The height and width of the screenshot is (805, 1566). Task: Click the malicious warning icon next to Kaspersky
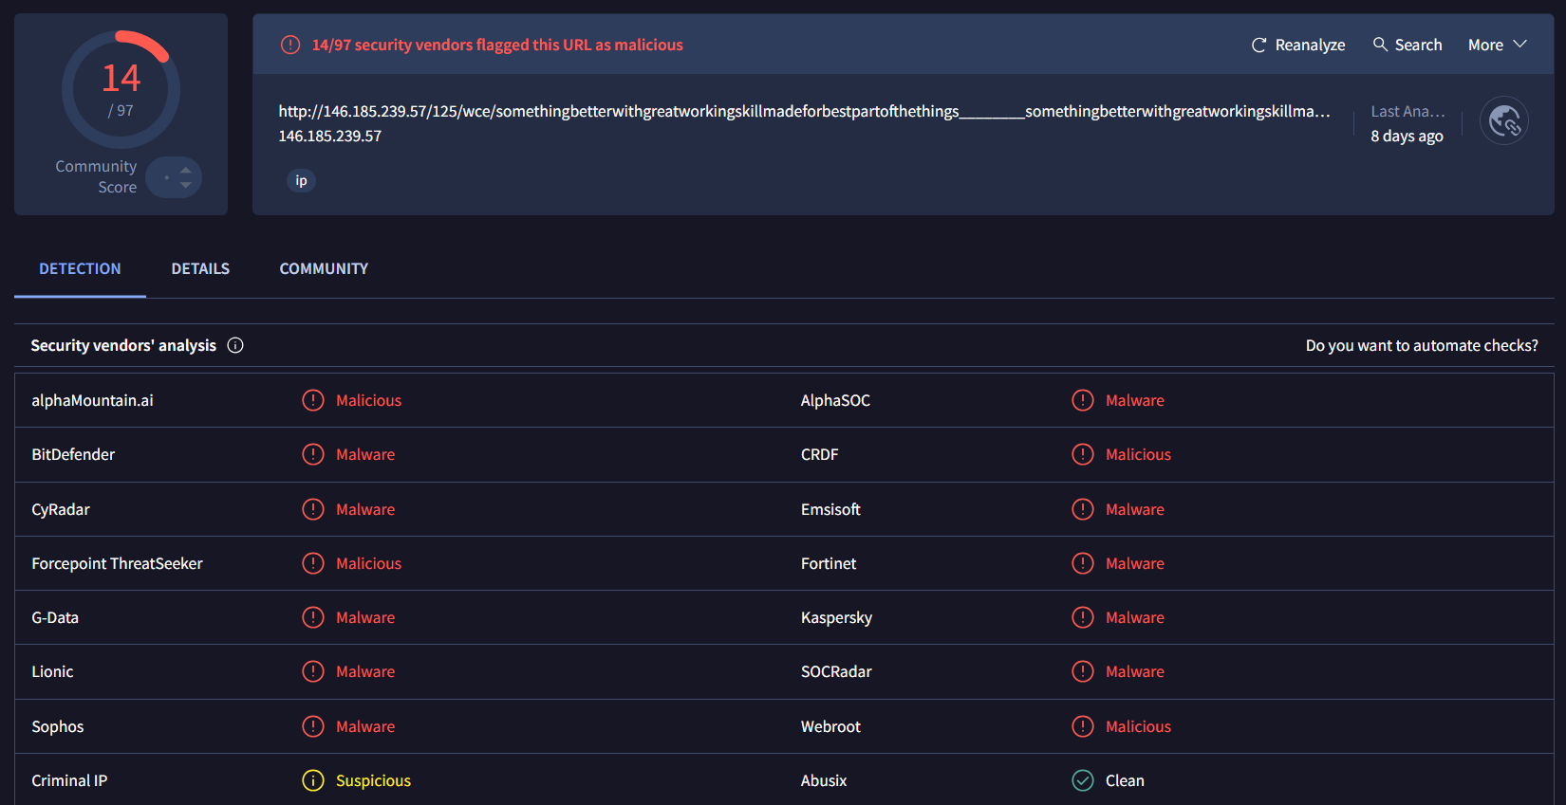[x=1082, y=617]
